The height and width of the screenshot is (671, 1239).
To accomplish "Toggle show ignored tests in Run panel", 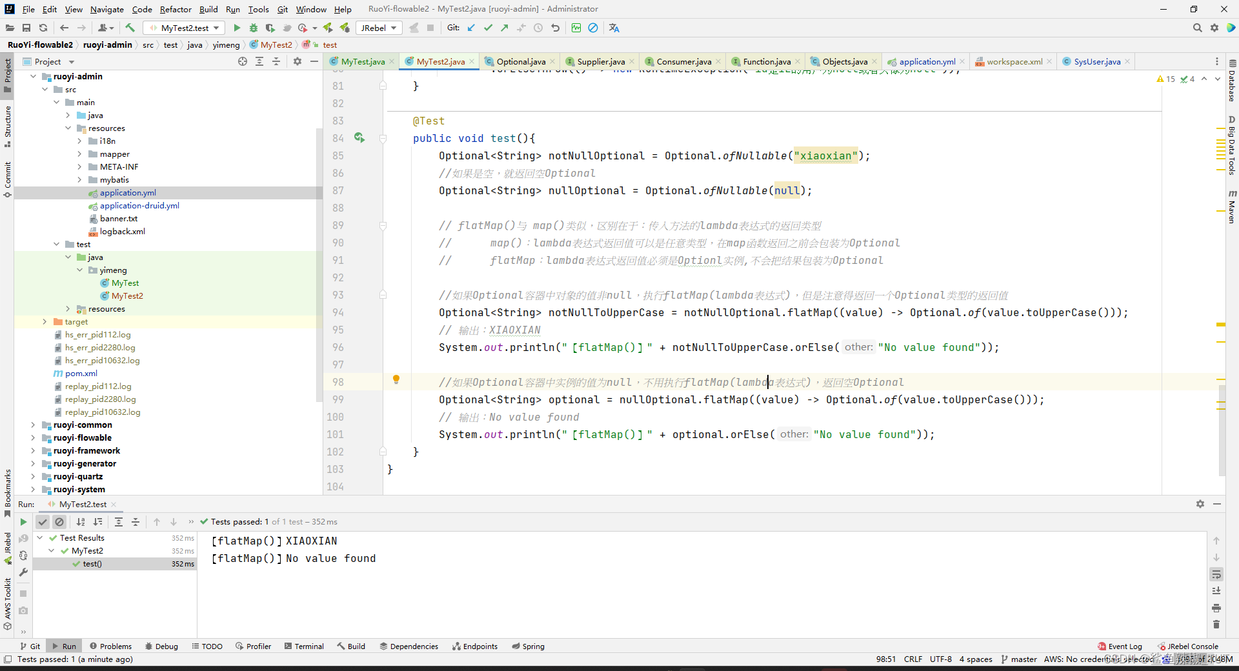I will [x=59, y=522].
